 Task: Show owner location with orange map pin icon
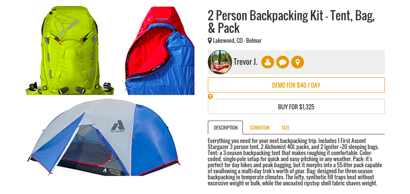(x=297, y=62)
